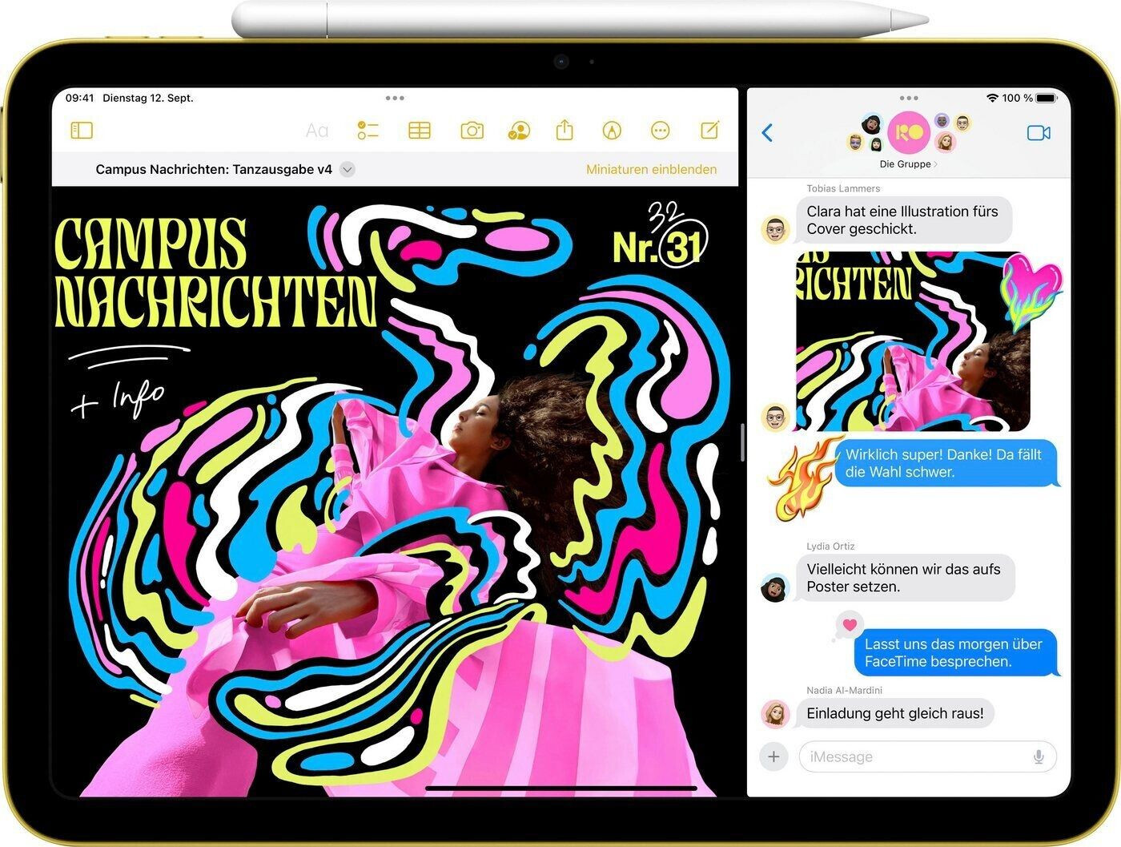The height and width of the screenshot is (847, 1121).
Task: Click note title Campus Nachrichten: Tanzausgabe v4
Action: click(214, 169)
